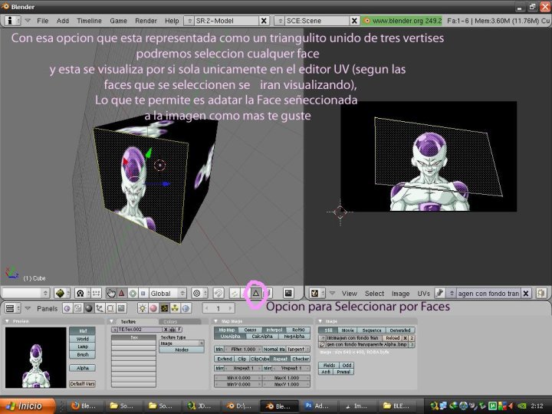
Task: Open the Inicio start menu
Action: pos(28,406)
